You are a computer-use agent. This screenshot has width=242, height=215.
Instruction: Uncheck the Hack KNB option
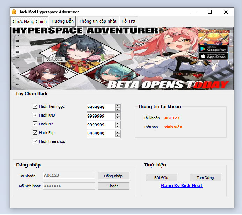[x=35, y=115]
